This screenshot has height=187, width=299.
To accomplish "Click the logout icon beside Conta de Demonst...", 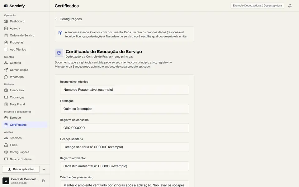I will click(44, 181).
